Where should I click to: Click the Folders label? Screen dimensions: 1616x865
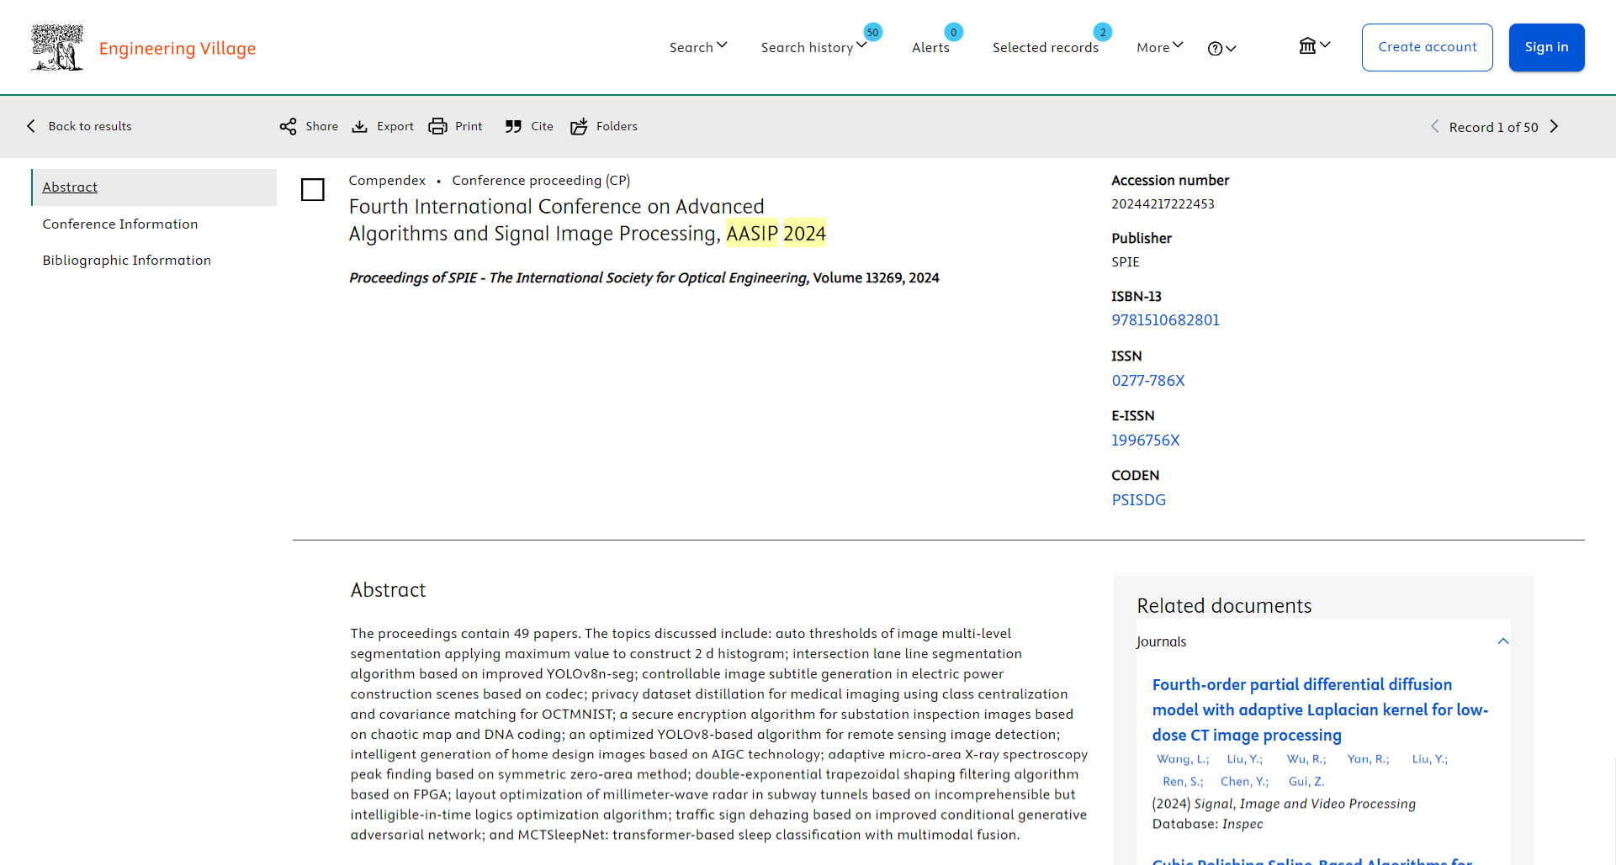point(617,127)
